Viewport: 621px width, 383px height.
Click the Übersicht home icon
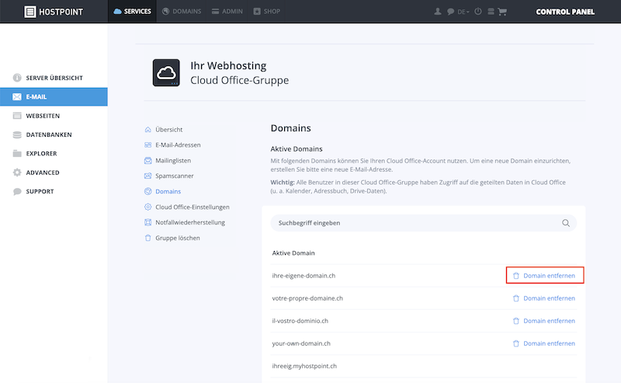click(x=148, y=130)
